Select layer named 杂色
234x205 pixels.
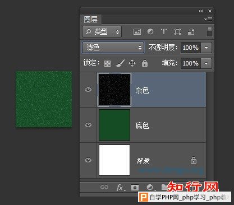(x=142, y=91)
